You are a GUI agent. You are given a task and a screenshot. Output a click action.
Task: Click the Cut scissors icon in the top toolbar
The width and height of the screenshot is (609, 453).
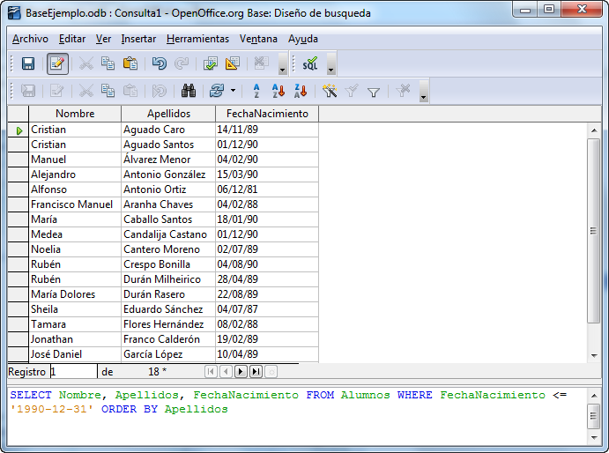click(85, 63)
